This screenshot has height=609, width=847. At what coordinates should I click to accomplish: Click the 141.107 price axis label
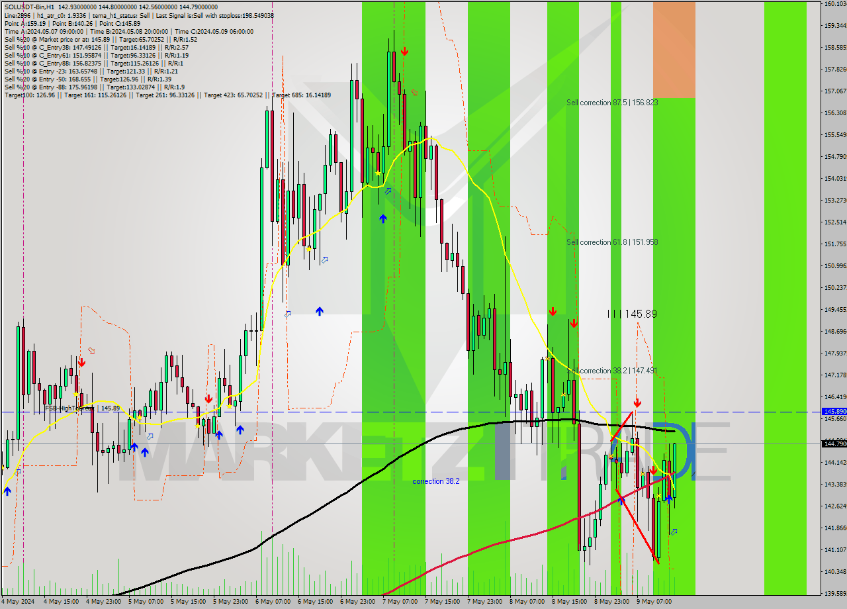834,550
